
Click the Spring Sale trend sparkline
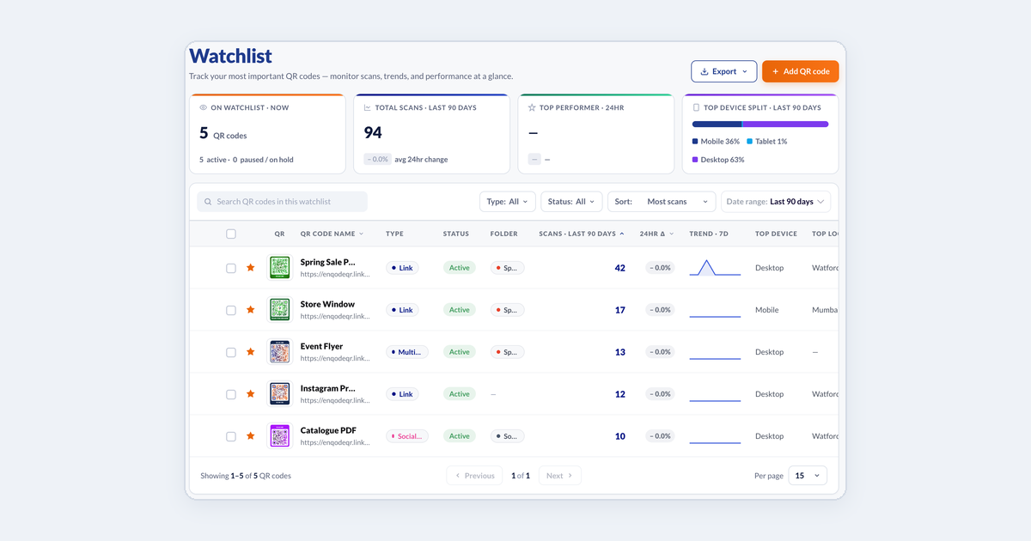click(x=715, y=268)
